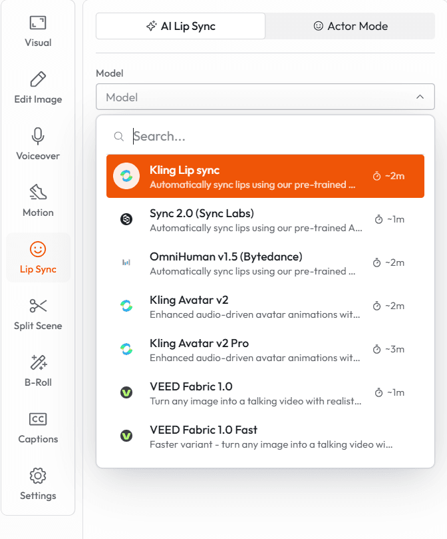
Task: Click the timer icon beside Sync 2.0
Action: 378,219
